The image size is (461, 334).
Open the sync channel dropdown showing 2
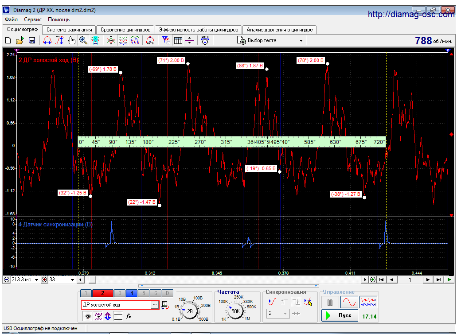point(278,314)
